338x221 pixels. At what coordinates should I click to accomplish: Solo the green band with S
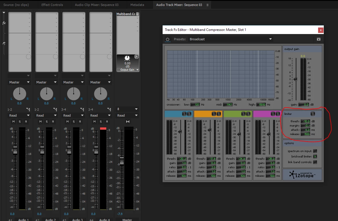[243, 114]
